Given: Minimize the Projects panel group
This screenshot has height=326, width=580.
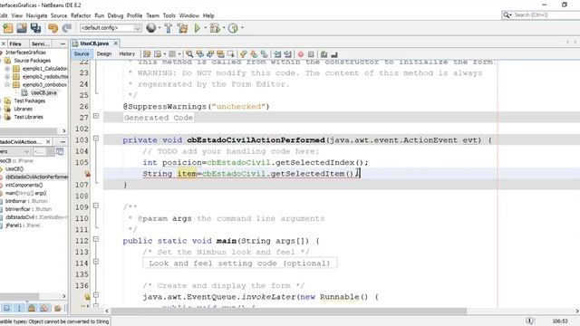Looking at the screenshot, I should [x=63, y=43].
